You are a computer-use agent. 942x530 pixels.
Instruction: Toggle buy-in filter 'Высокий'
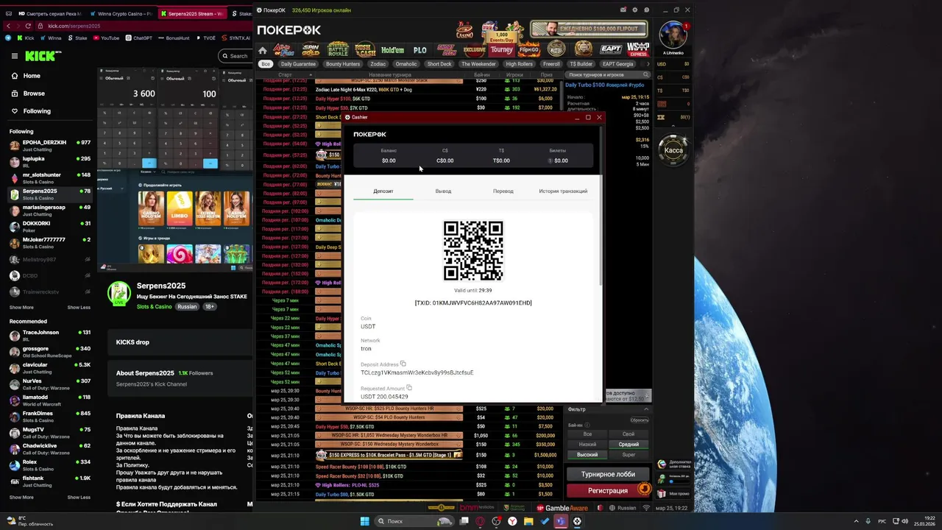(x=587, y=455)
